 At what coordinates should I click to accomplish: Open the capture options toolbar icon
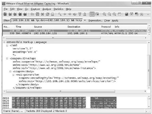coord(10,14)
